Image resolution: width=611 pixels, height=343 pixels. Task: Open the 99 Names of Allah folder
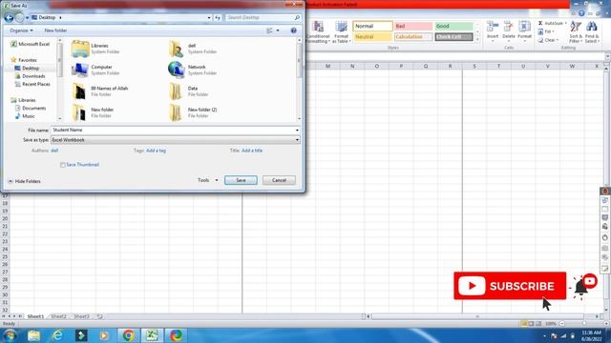(99, 91)
